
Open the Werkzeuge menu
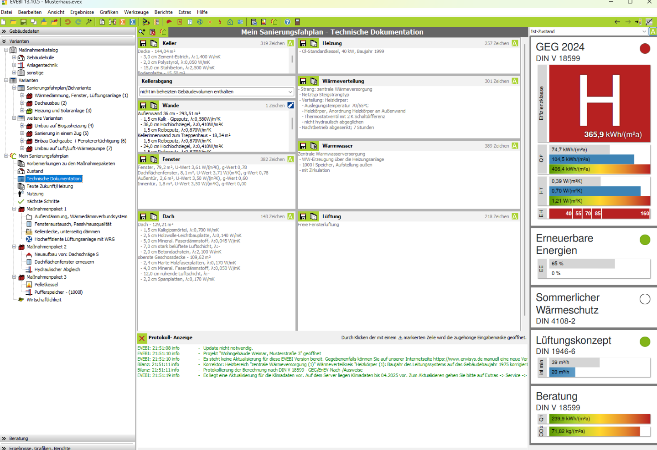(136, 12)
